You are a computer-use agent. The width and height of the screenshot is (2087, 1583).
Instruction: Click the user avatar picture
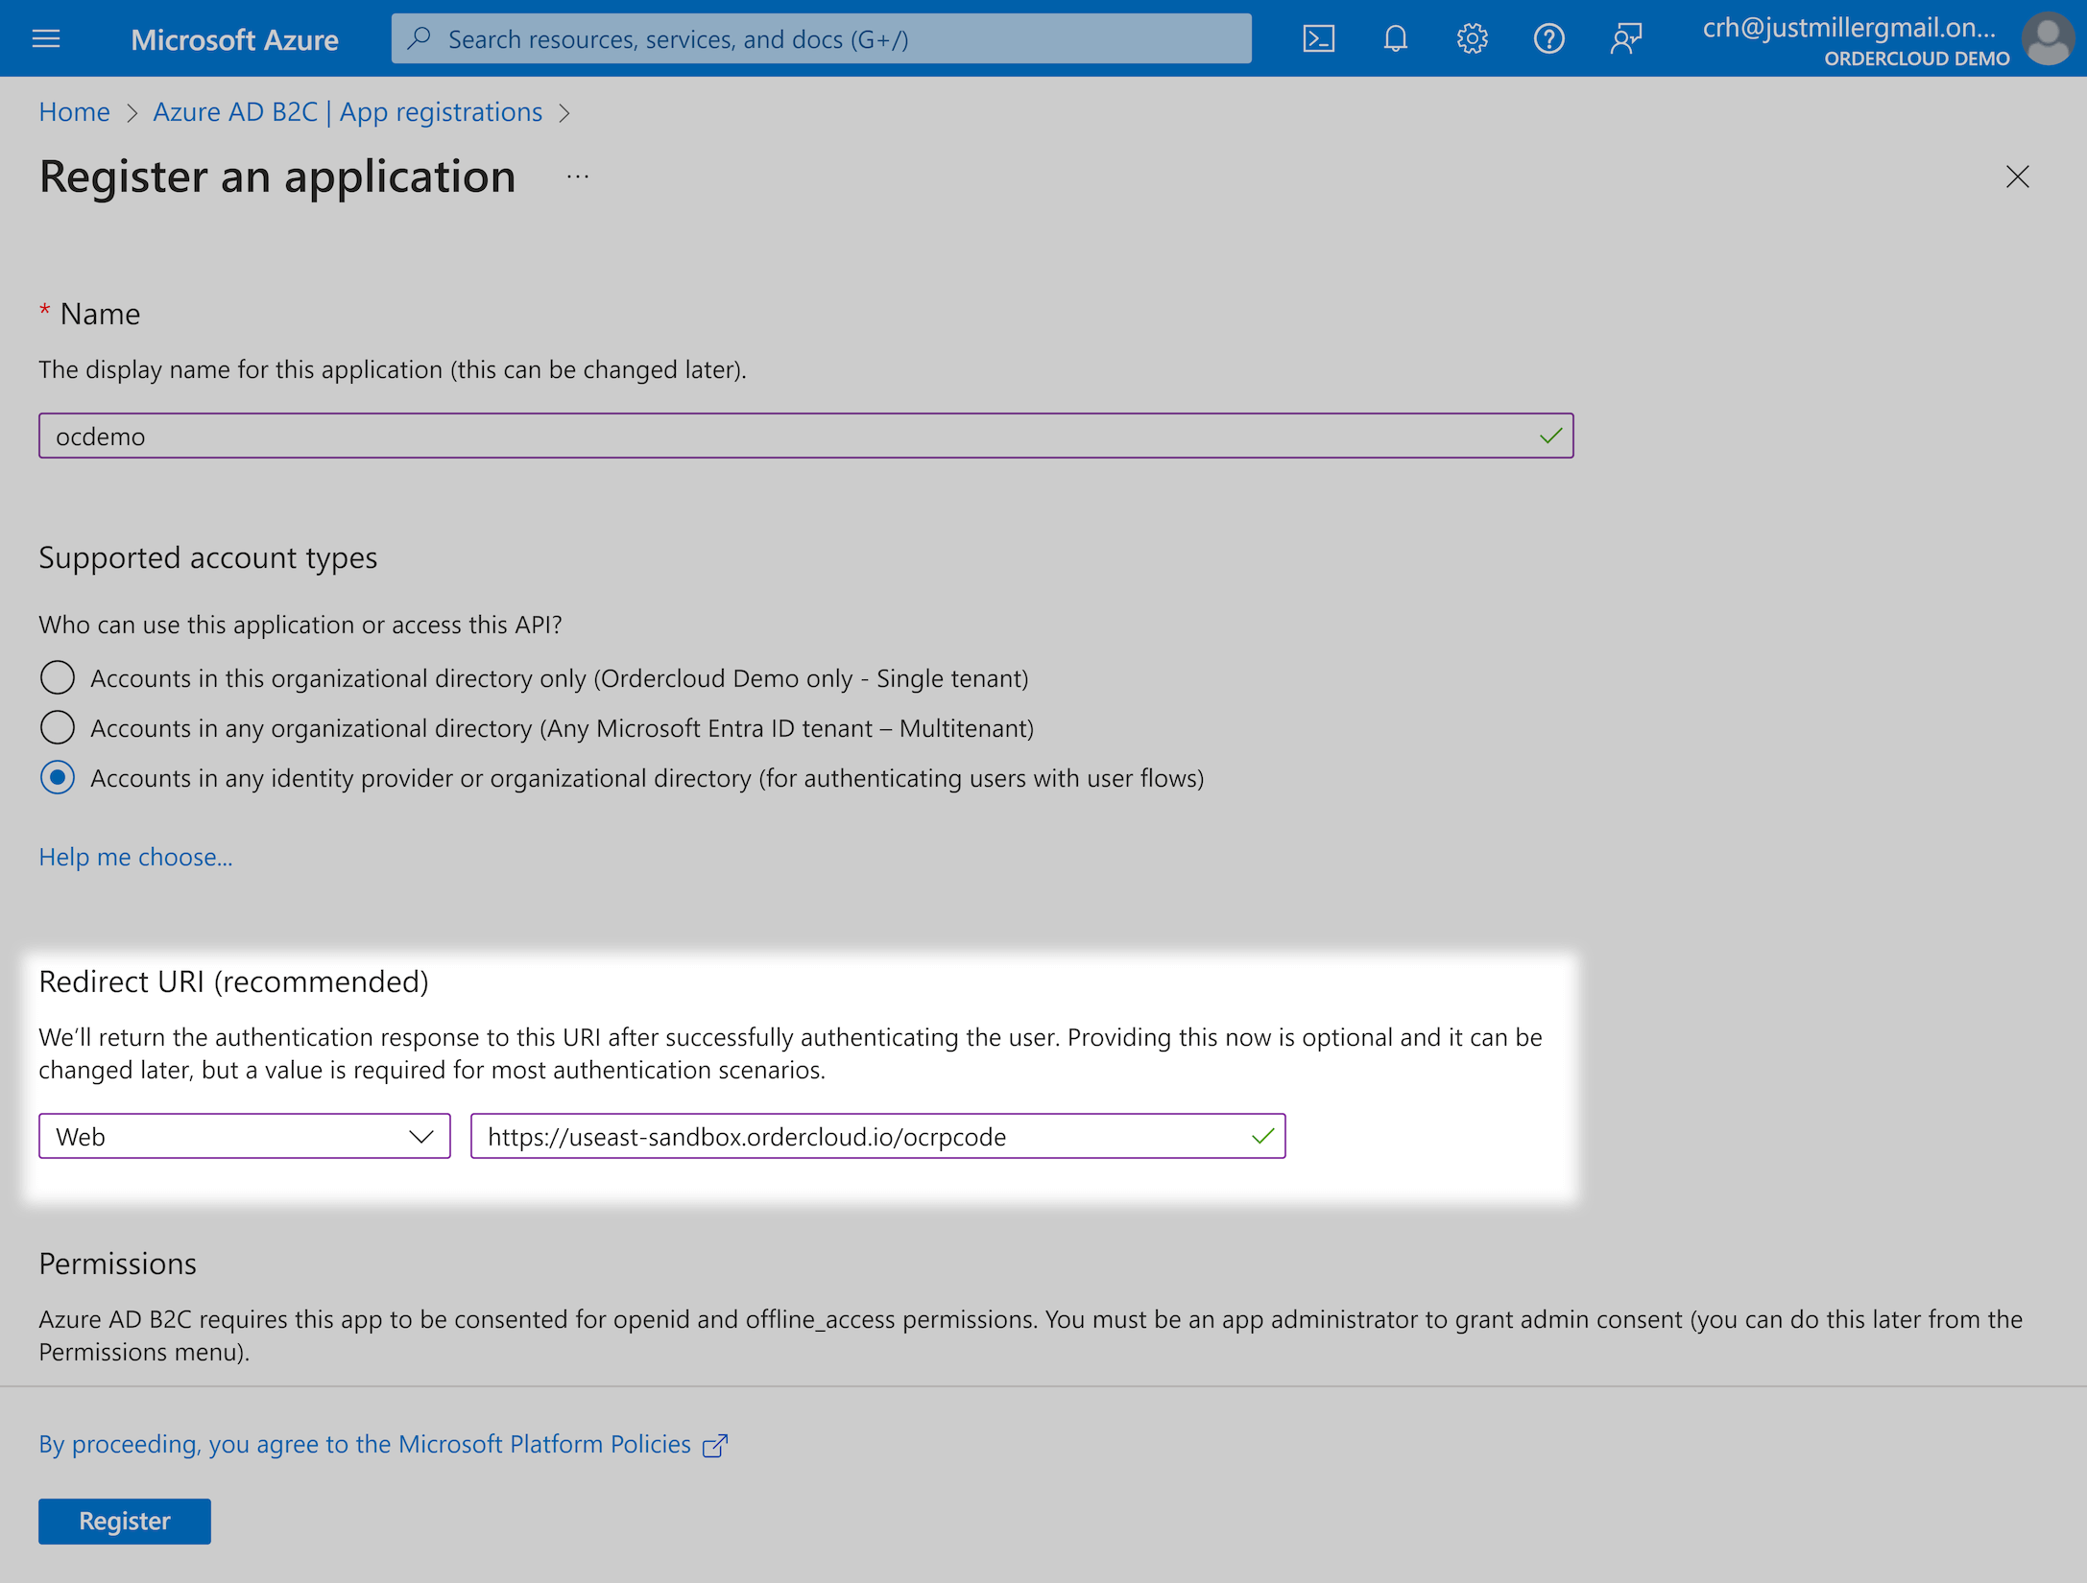(2048, 38)
